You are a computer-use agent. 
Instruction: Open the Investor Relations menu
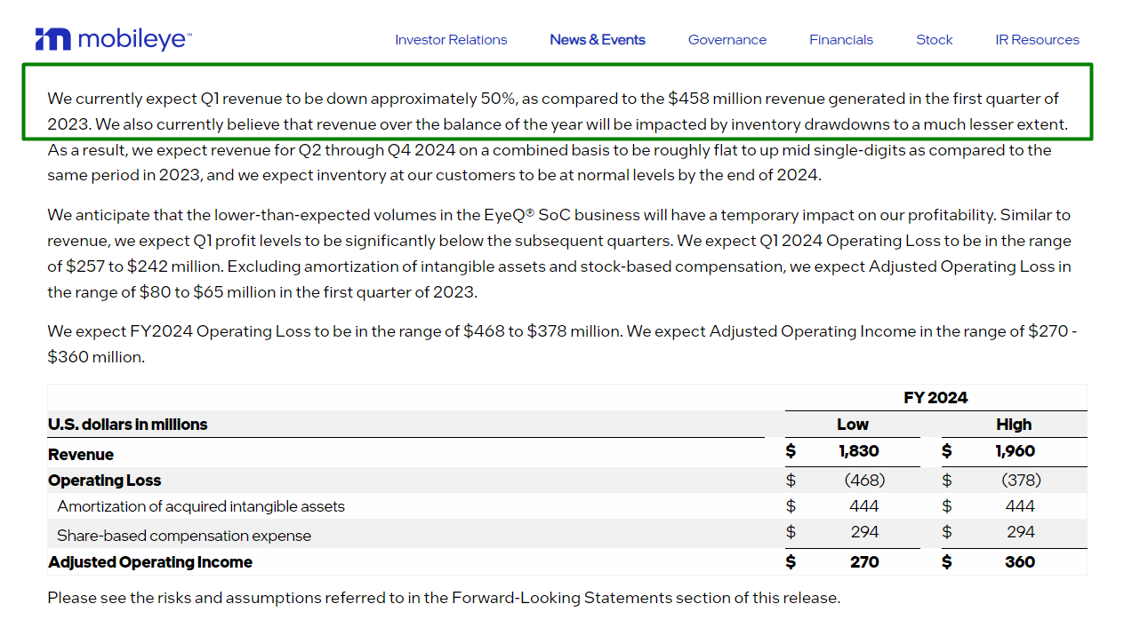click(451, 40)
